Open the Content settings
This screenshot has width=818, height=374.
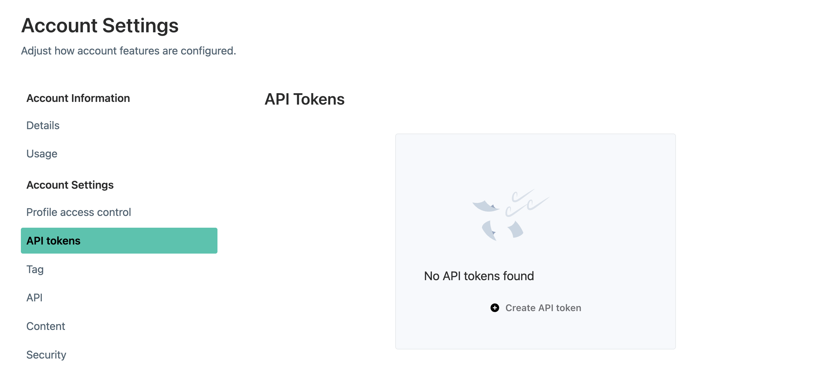point(45,326)
